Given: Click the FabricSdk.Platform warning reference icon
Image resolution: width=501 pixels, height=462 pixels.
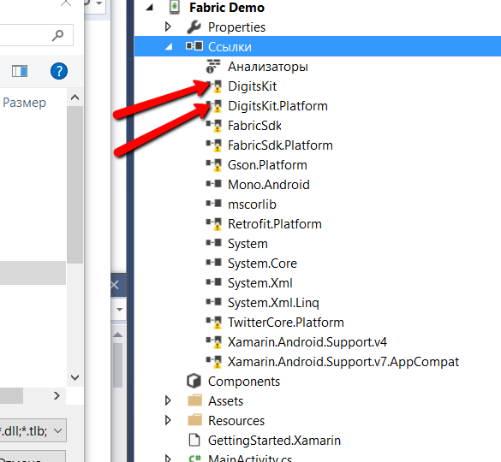Looking at the screenshot, I should pyautogui.click(x=214, y=145).
